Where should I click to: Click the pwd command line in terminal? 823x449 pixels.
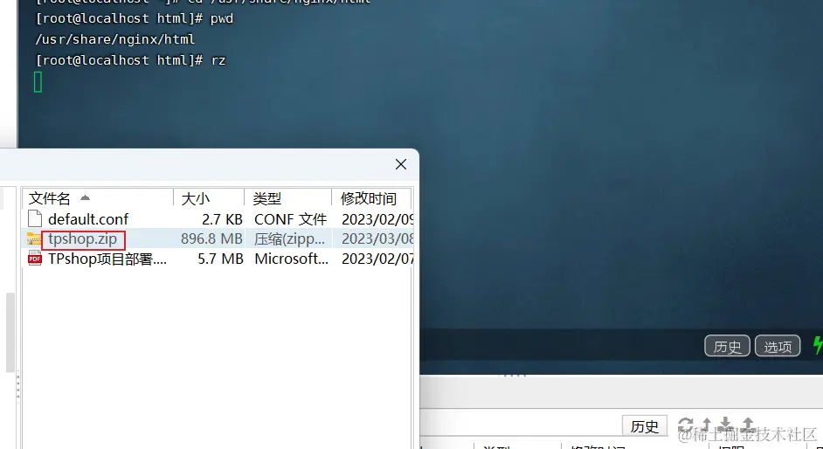pyautogui.click(x=135, y=19)
